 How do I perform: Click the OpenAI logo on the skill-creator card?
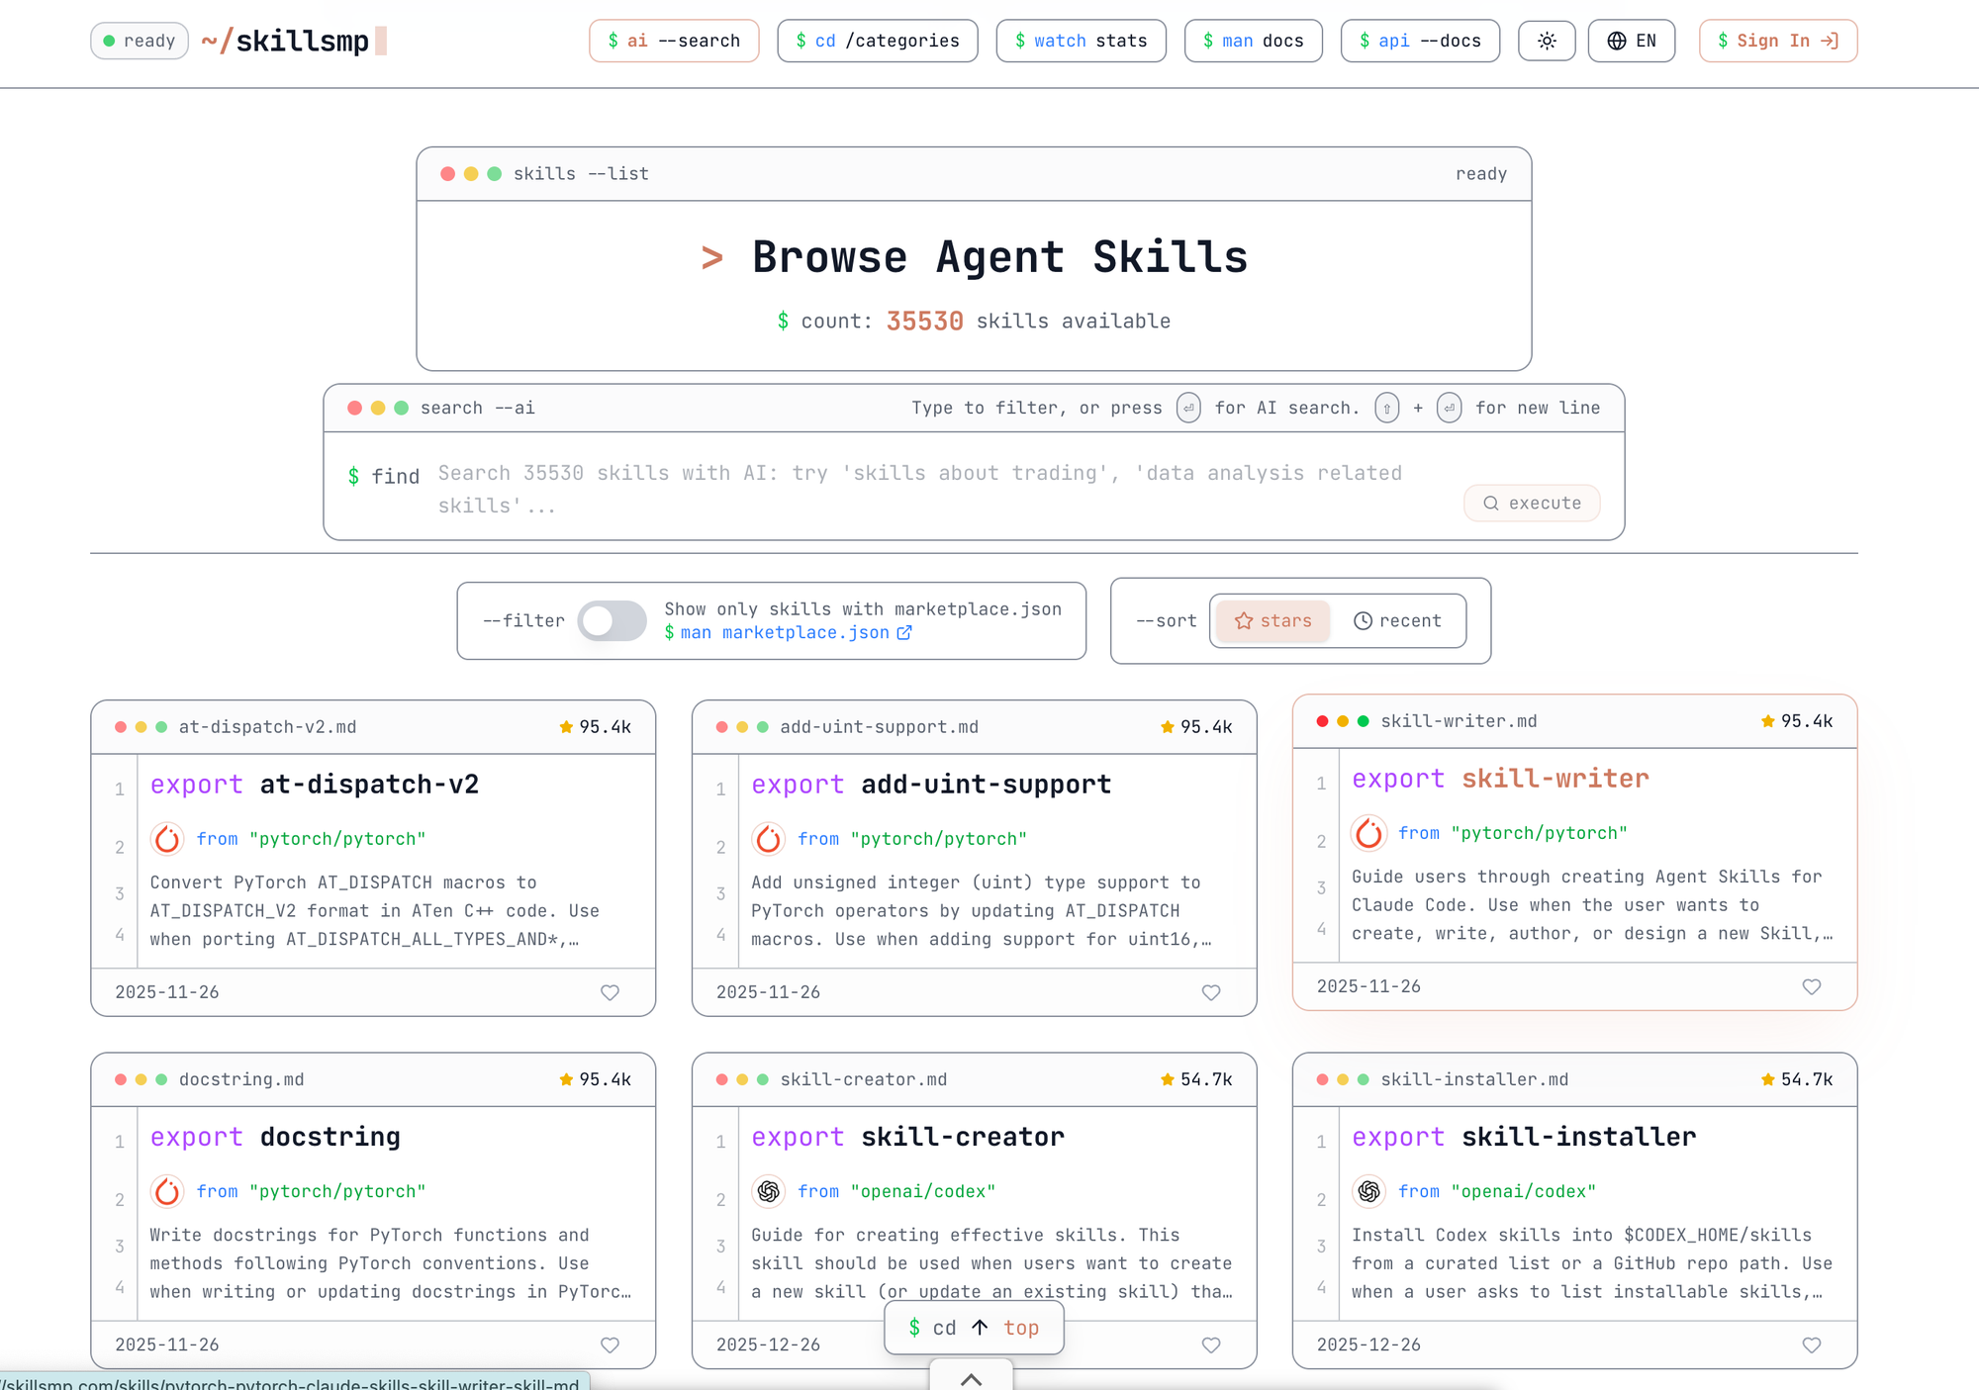(x=768, y=1191)
